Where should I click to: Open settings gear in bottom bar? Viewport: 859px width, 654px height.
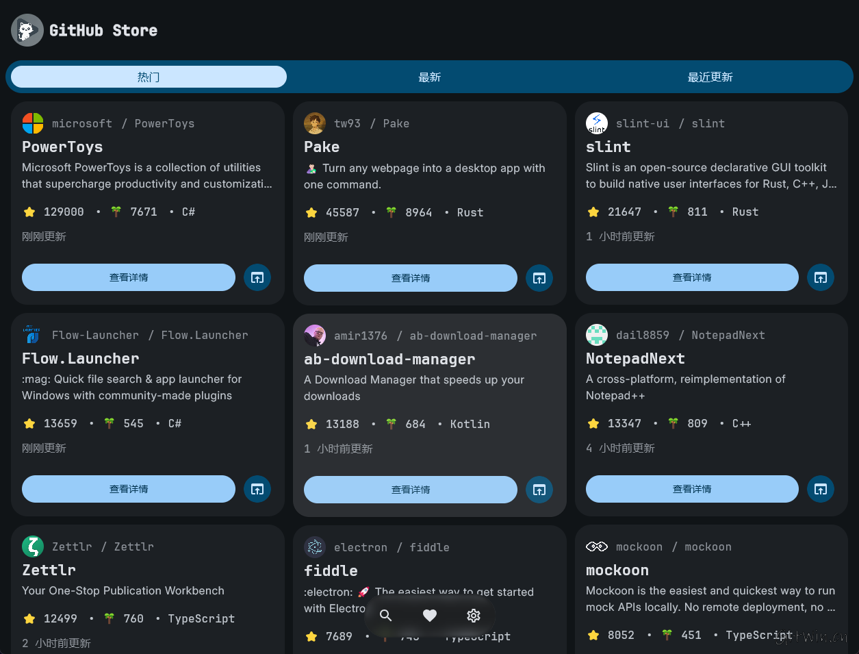pos(474,616)
